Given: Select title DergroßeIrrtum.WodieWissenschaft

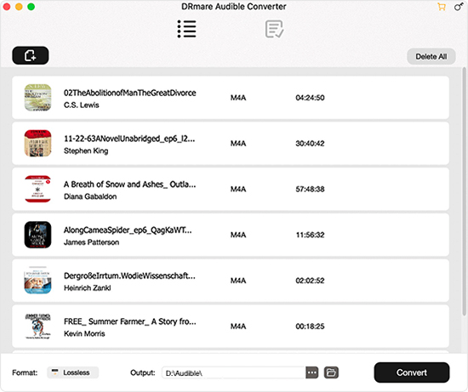Looking at the screenshot, I should (x=129, y=276).
